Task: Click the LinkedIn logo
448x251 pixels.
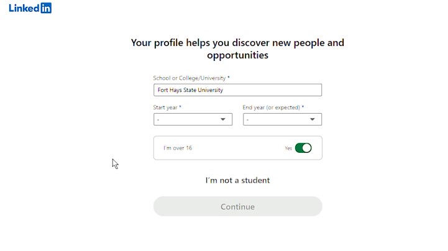Action: [30, 8]
